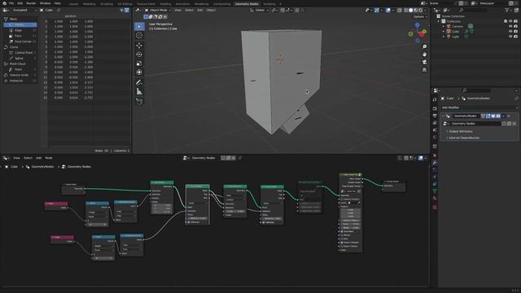Open the GeometryNodes modifier extra options arrow

tap(503, 116)
